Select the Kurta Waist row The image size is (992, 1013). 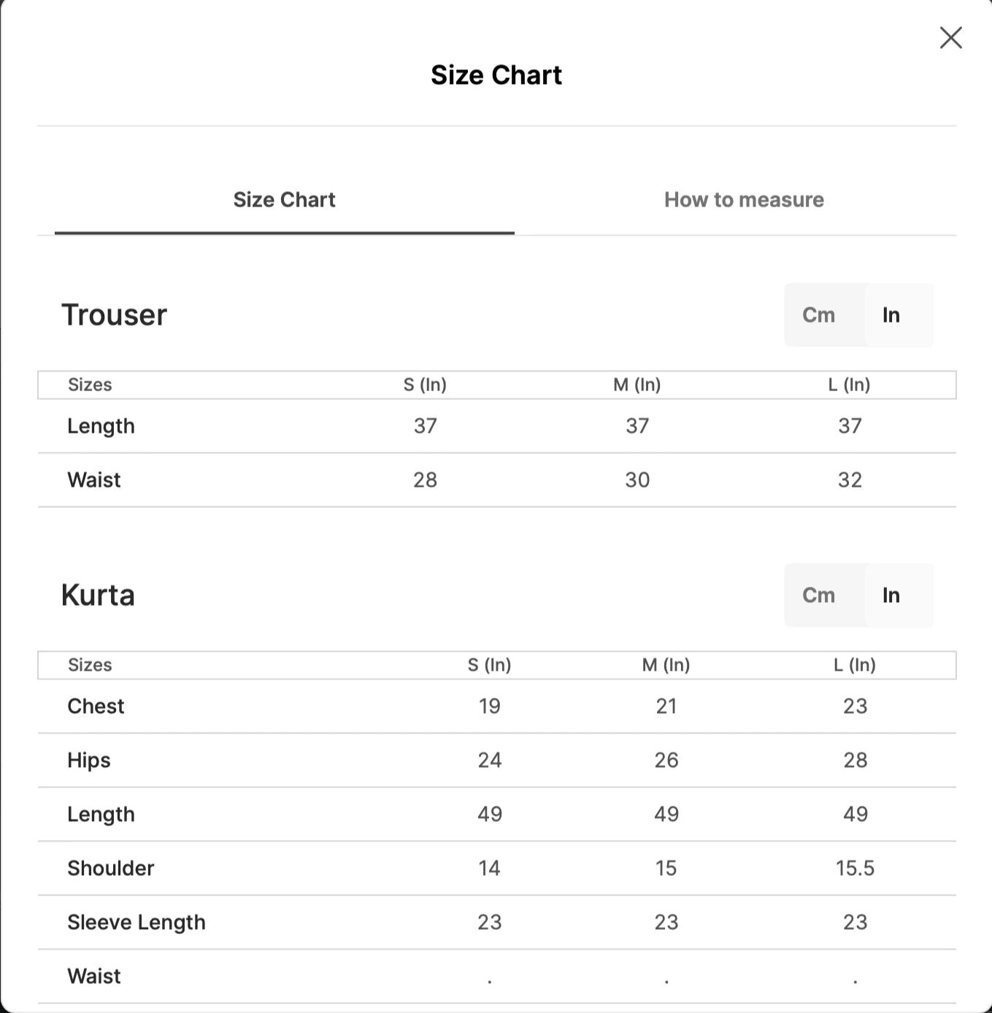(x=93, y=976)
